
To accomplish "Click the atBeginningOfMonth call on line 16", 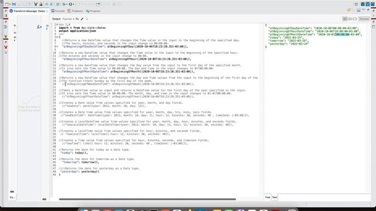I will tap(152, 72).
